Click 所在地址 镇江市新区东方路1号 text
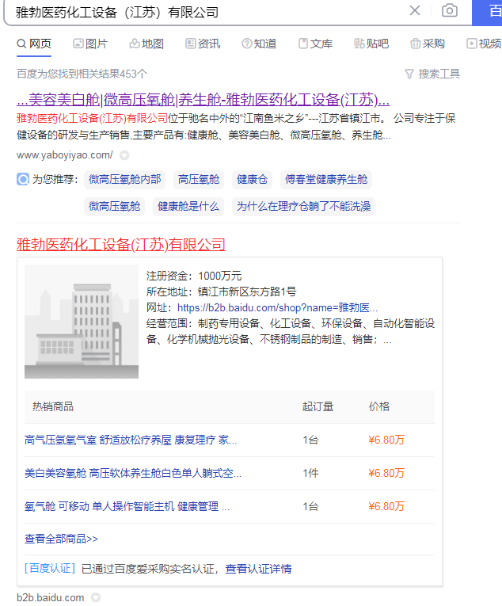502x606 pixels. (x=222, y=292)
